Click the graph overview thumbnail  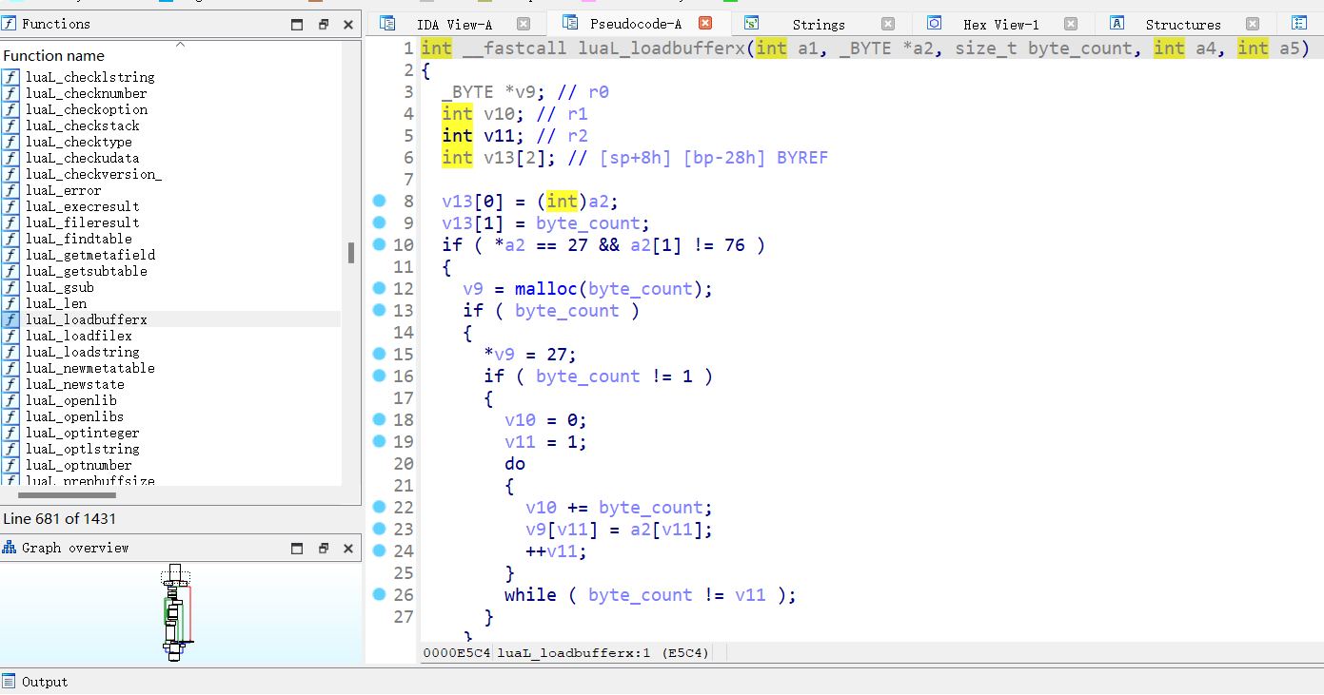click(x=176, y=612)
